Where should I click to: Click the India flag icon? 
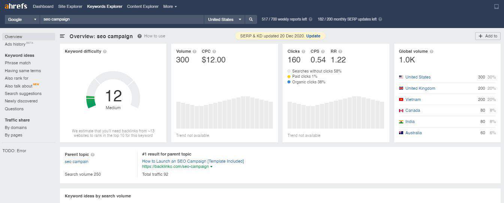tap(401, 122)
